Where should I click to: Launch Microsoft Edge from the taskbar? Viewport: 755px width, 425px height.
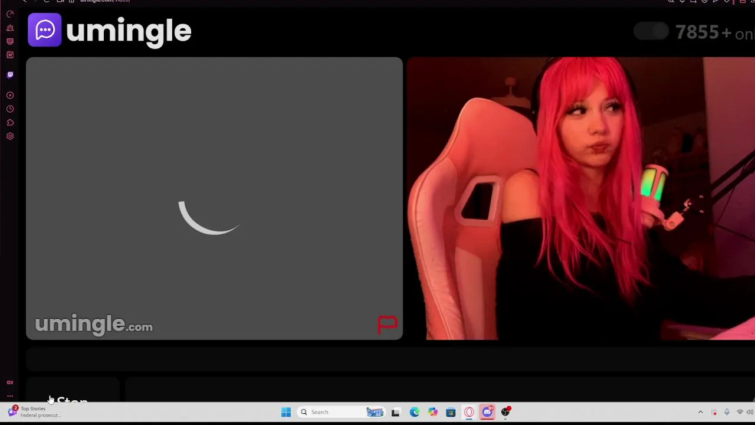click(415, 412)
